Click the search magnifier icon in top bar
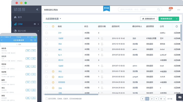 point(159,9)
